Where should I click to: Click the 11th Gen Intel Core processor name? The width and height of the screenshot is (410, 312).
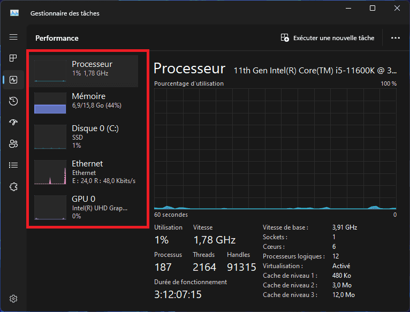pos(315,71)
